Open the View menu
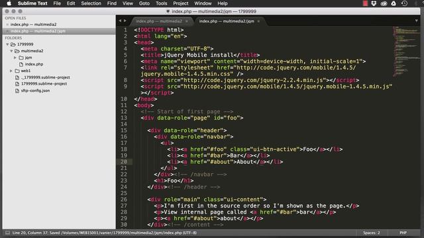Image resolution: width=424 pixels, height=238 pixels. coord(128,3)
